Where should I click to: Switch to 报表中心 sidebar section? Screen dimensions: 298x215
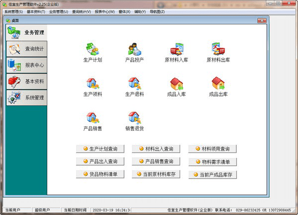point(26,65)
